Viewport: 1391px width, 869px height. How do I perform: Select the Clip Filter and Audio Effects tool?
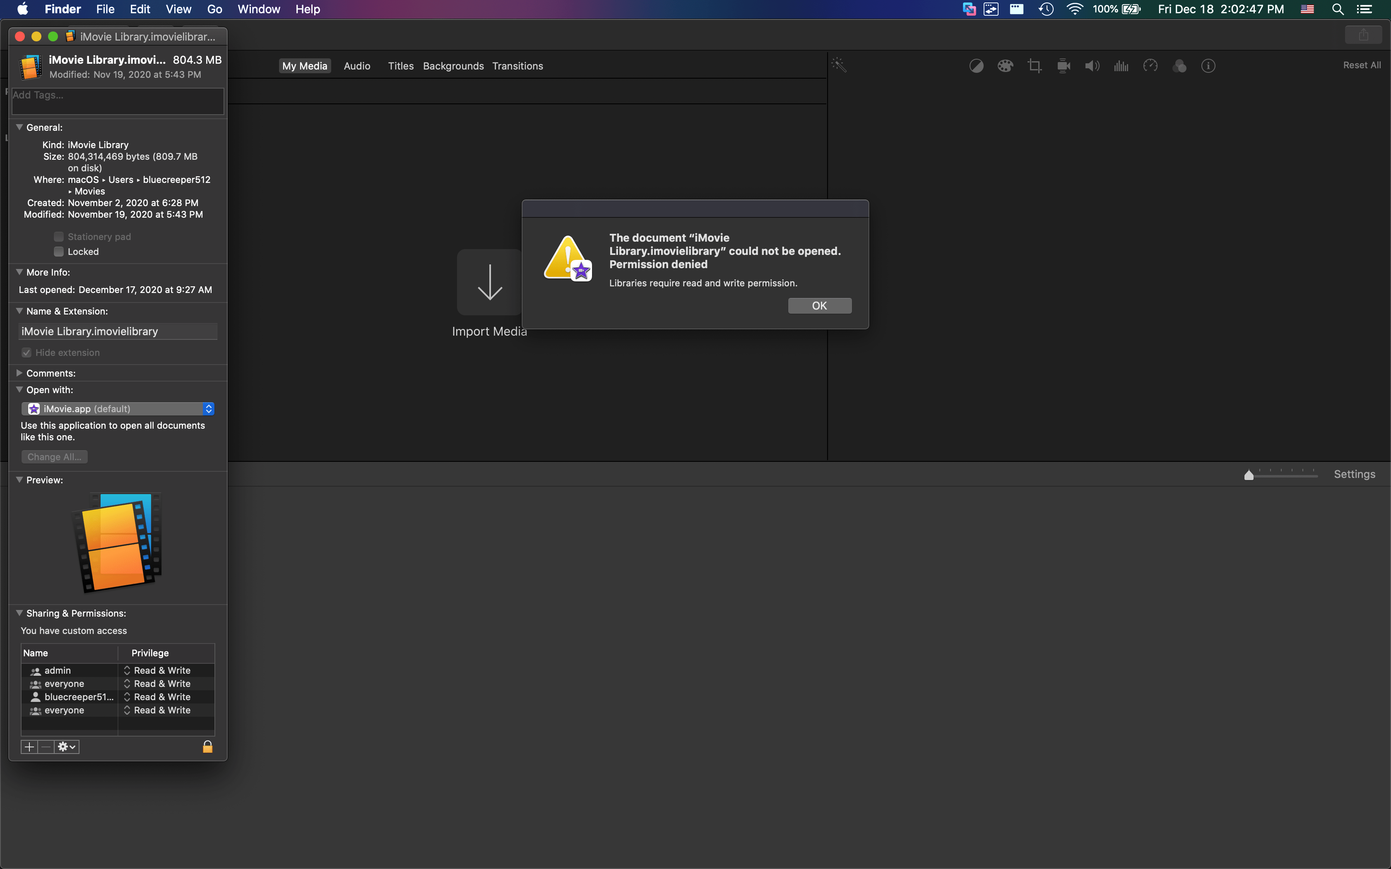coord(1180,65)
